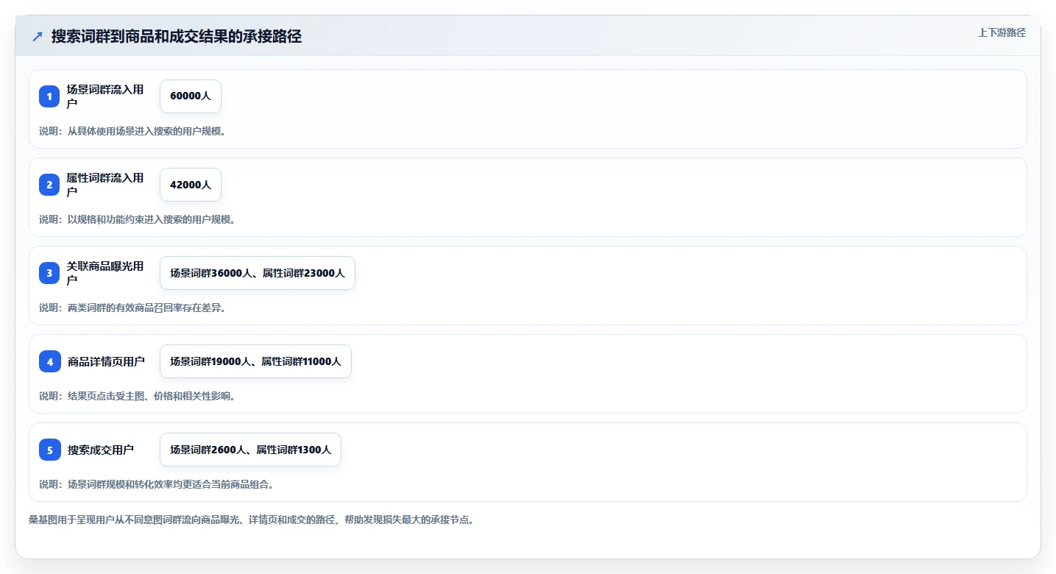The height and width of the screenshot is (574, 1056).
Task: Click the 场景词群19000人、属性词群11000人 chip
Action: click(255, 361)
